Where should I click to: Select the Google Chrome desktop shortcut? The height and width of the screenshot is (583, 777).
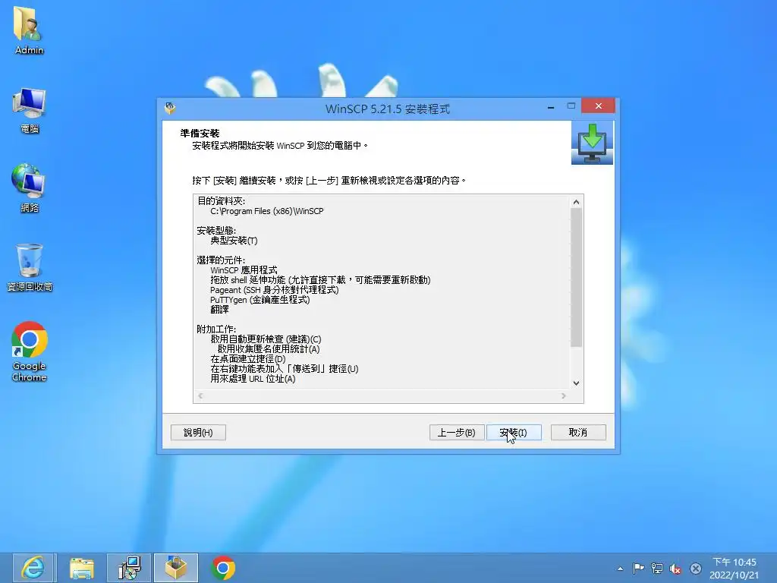[x=30, y=352]
